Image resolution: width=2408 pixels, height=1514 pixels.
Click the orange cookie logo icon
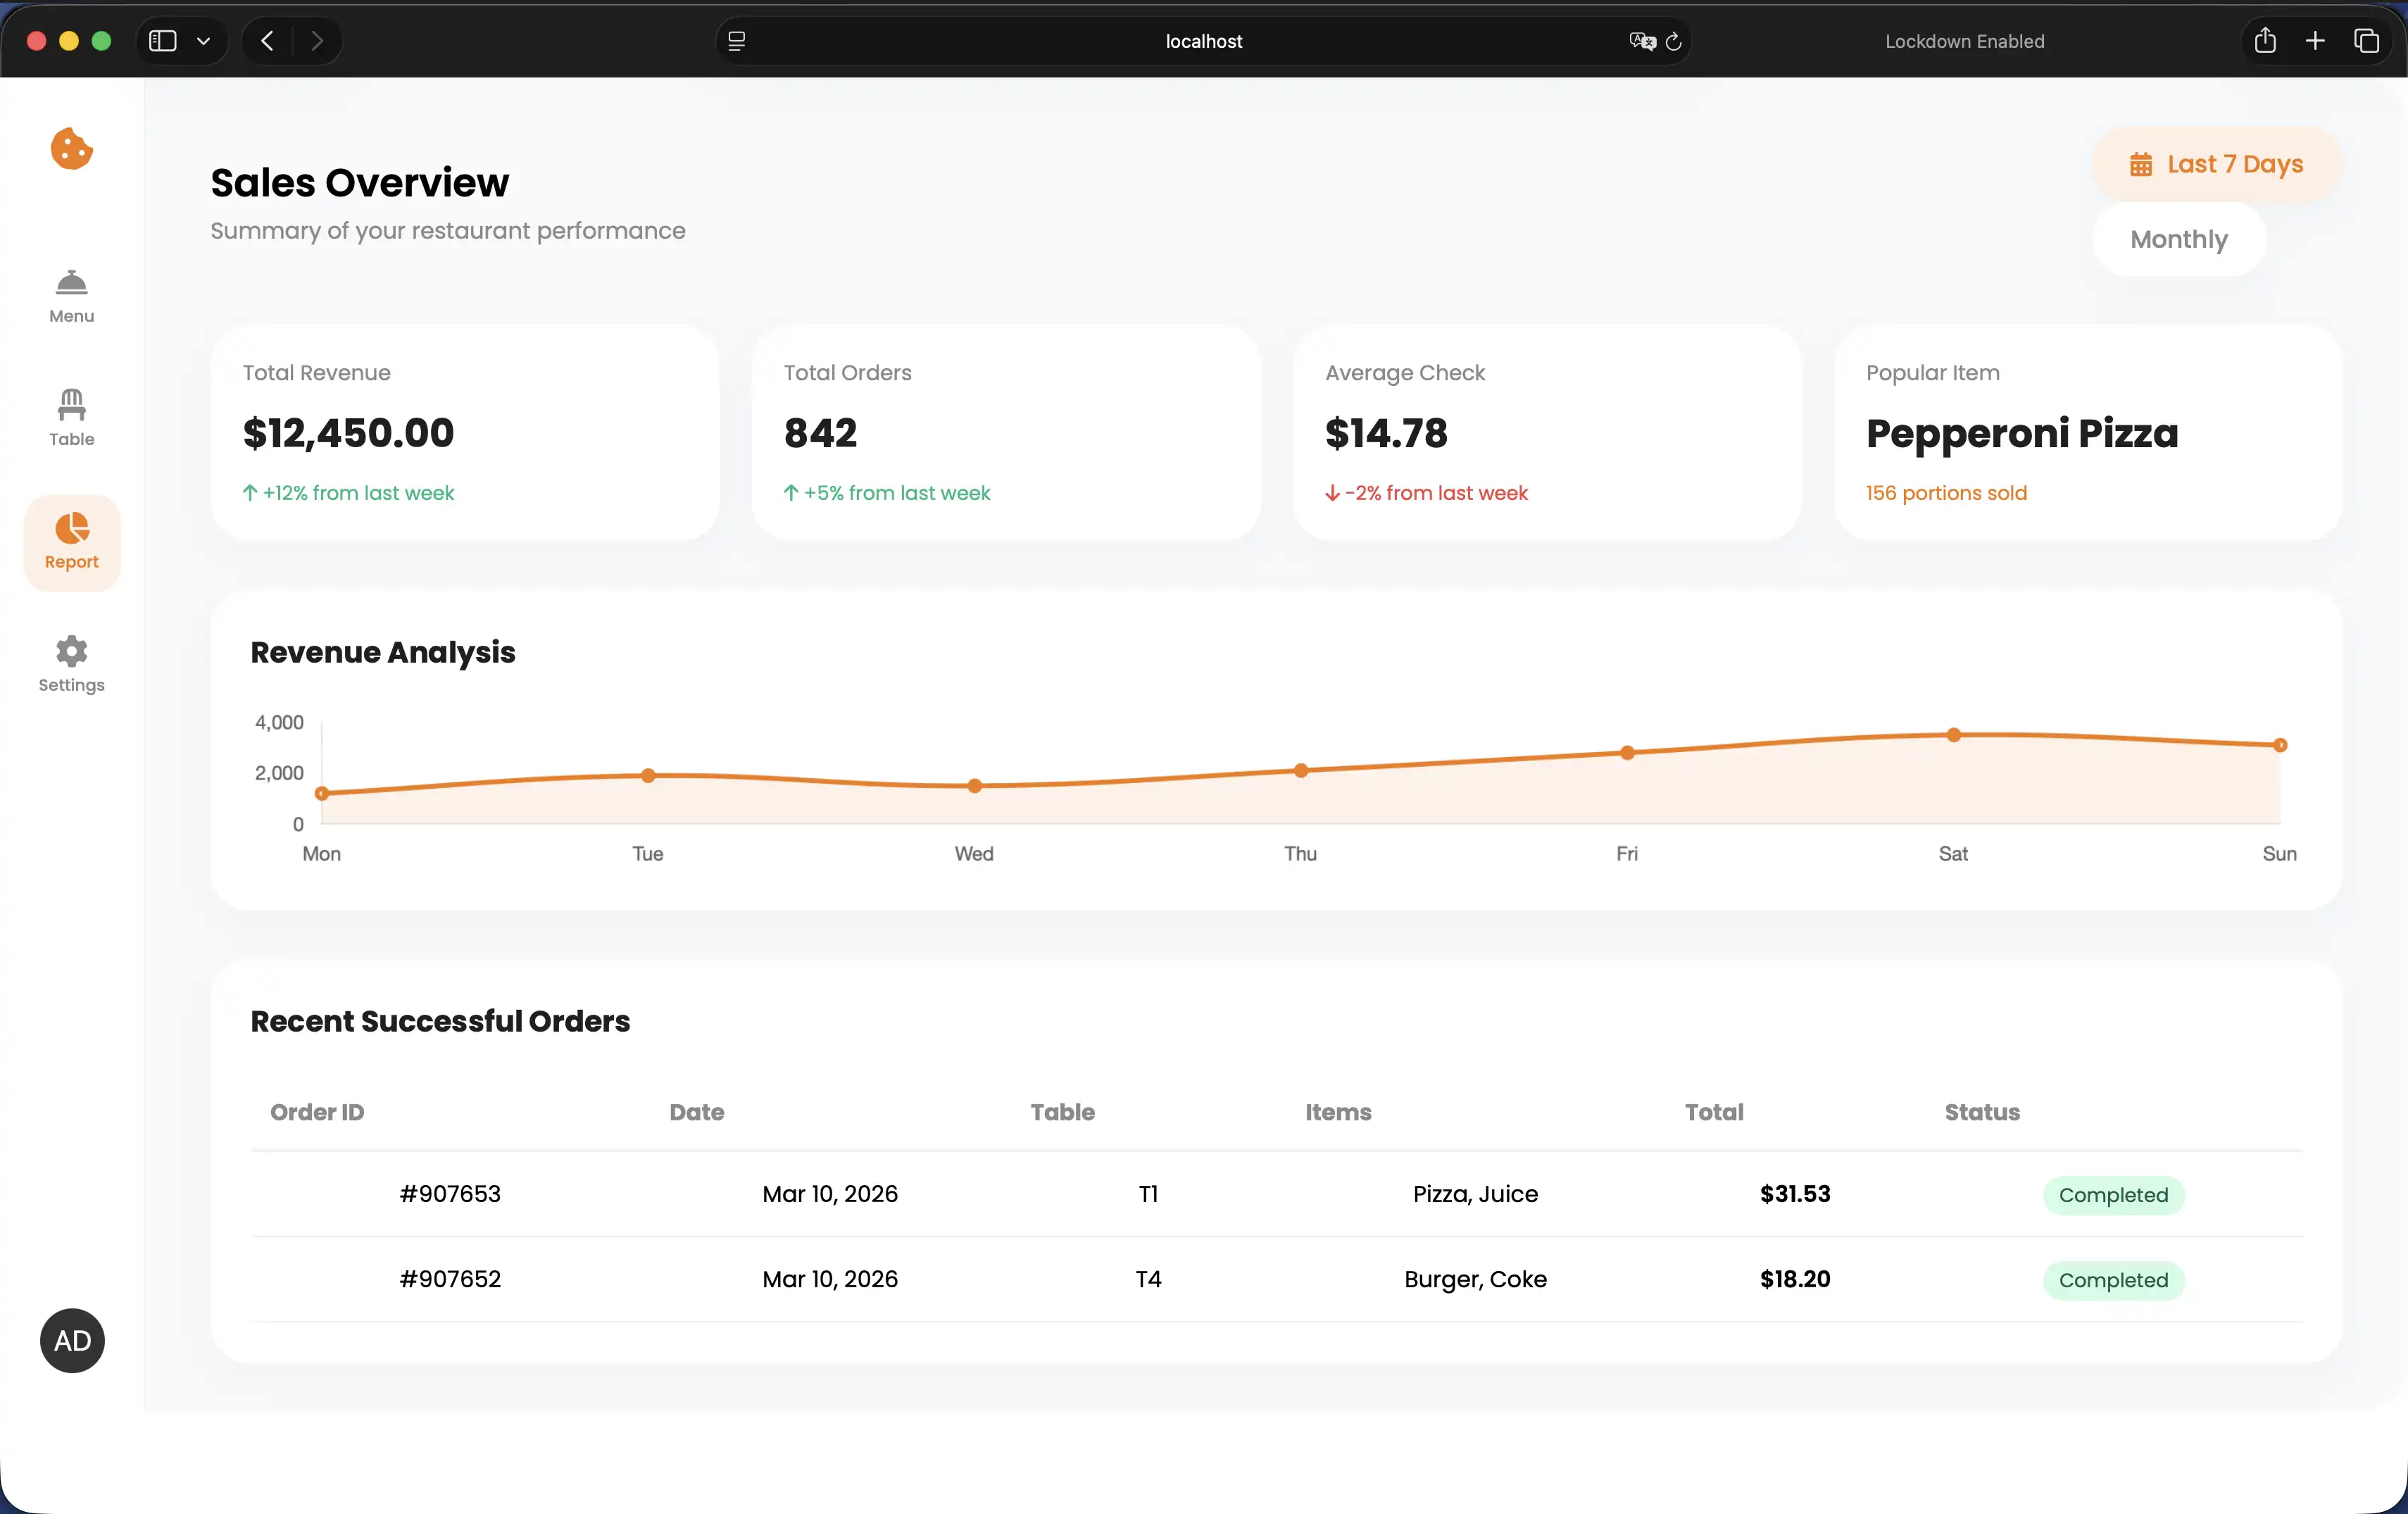coord(71,149)
